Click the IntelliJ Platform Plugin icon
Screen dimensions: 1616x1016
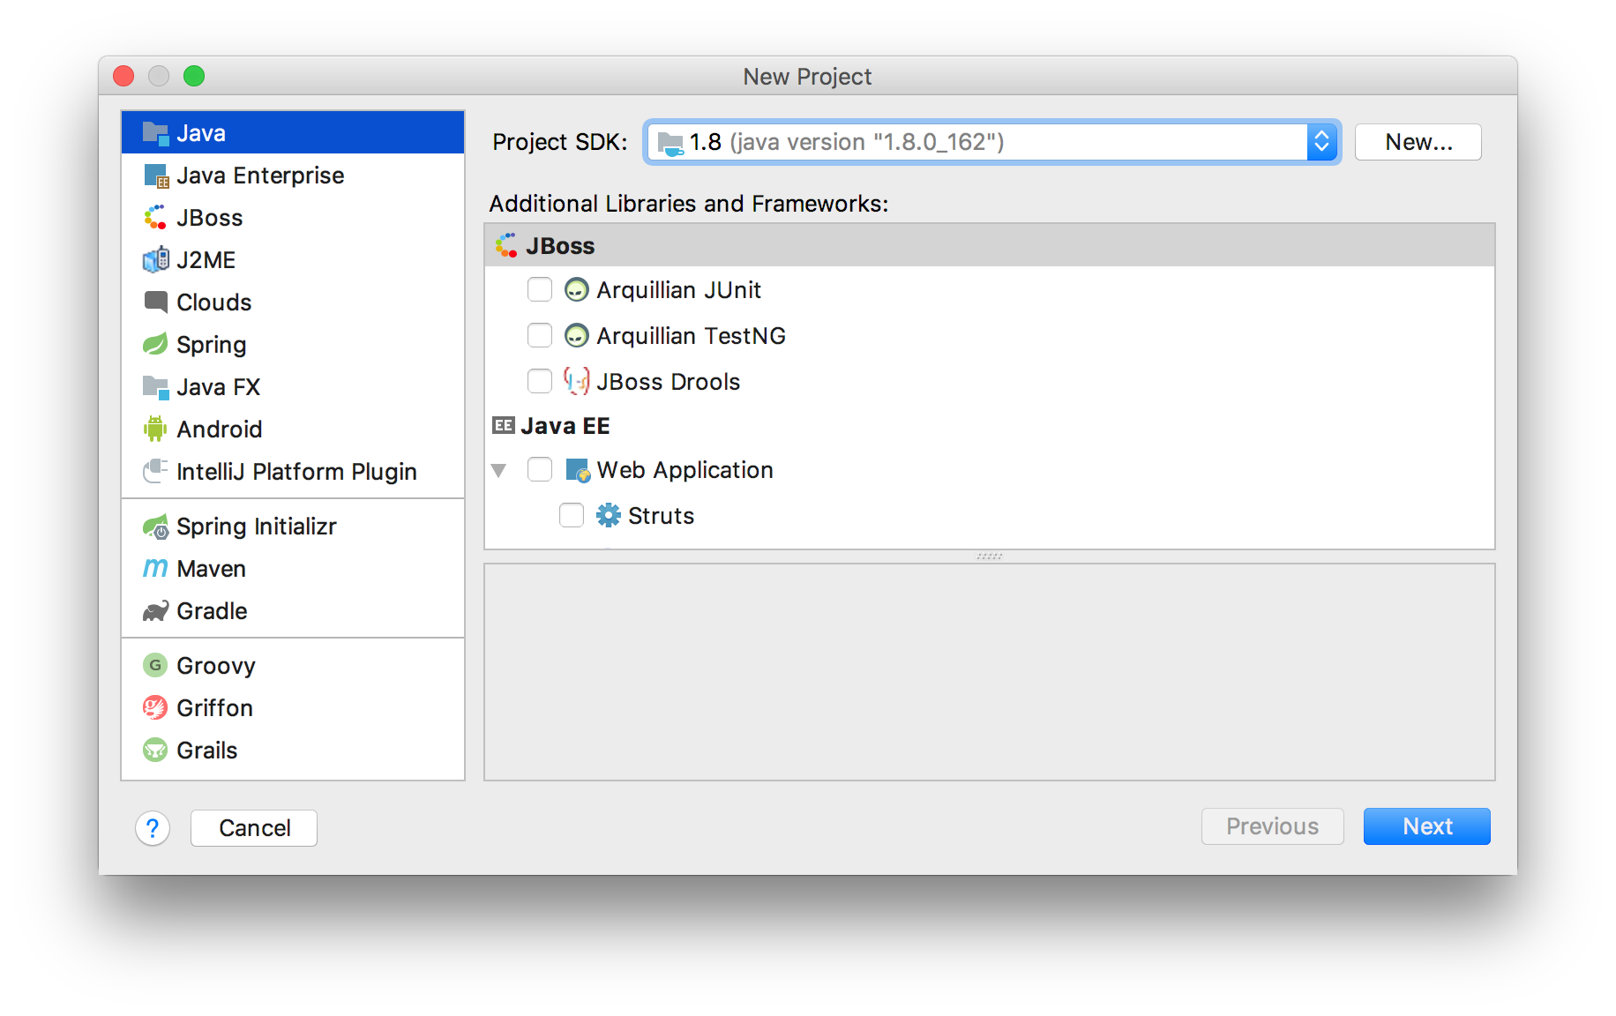(x=155, y=472)
